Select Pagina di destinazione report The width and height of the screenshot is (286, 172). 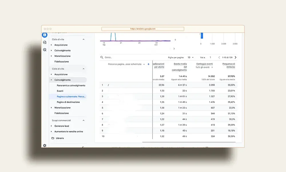click(x=68, y=102)
